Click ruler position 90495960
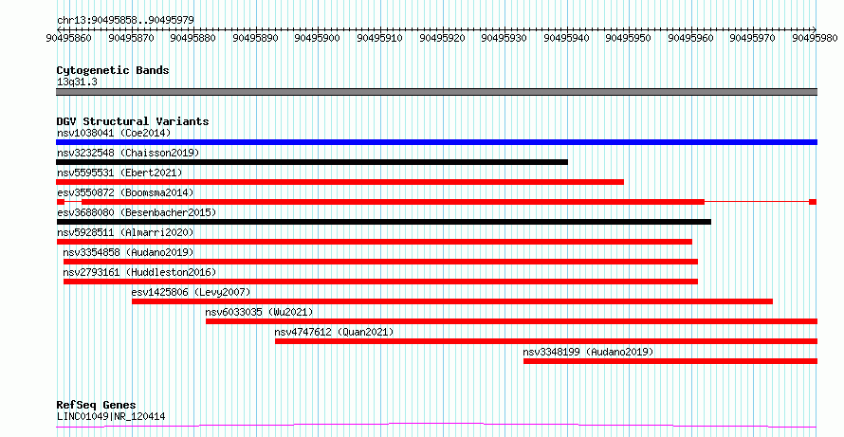 point(690,38)
